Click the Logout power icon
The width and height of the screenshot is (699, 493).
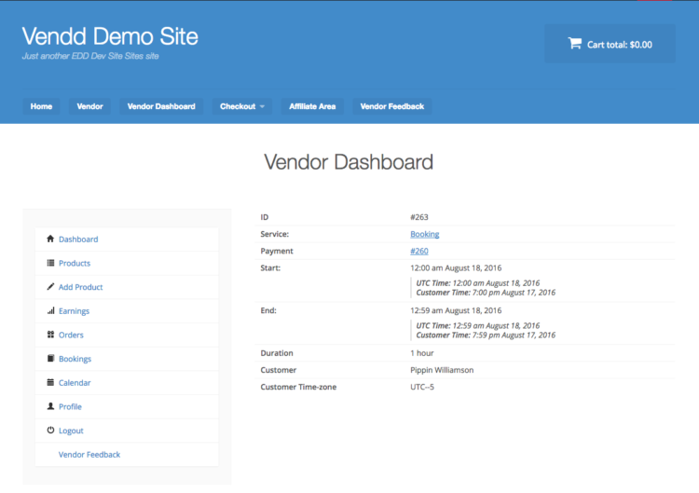[50, 431]
